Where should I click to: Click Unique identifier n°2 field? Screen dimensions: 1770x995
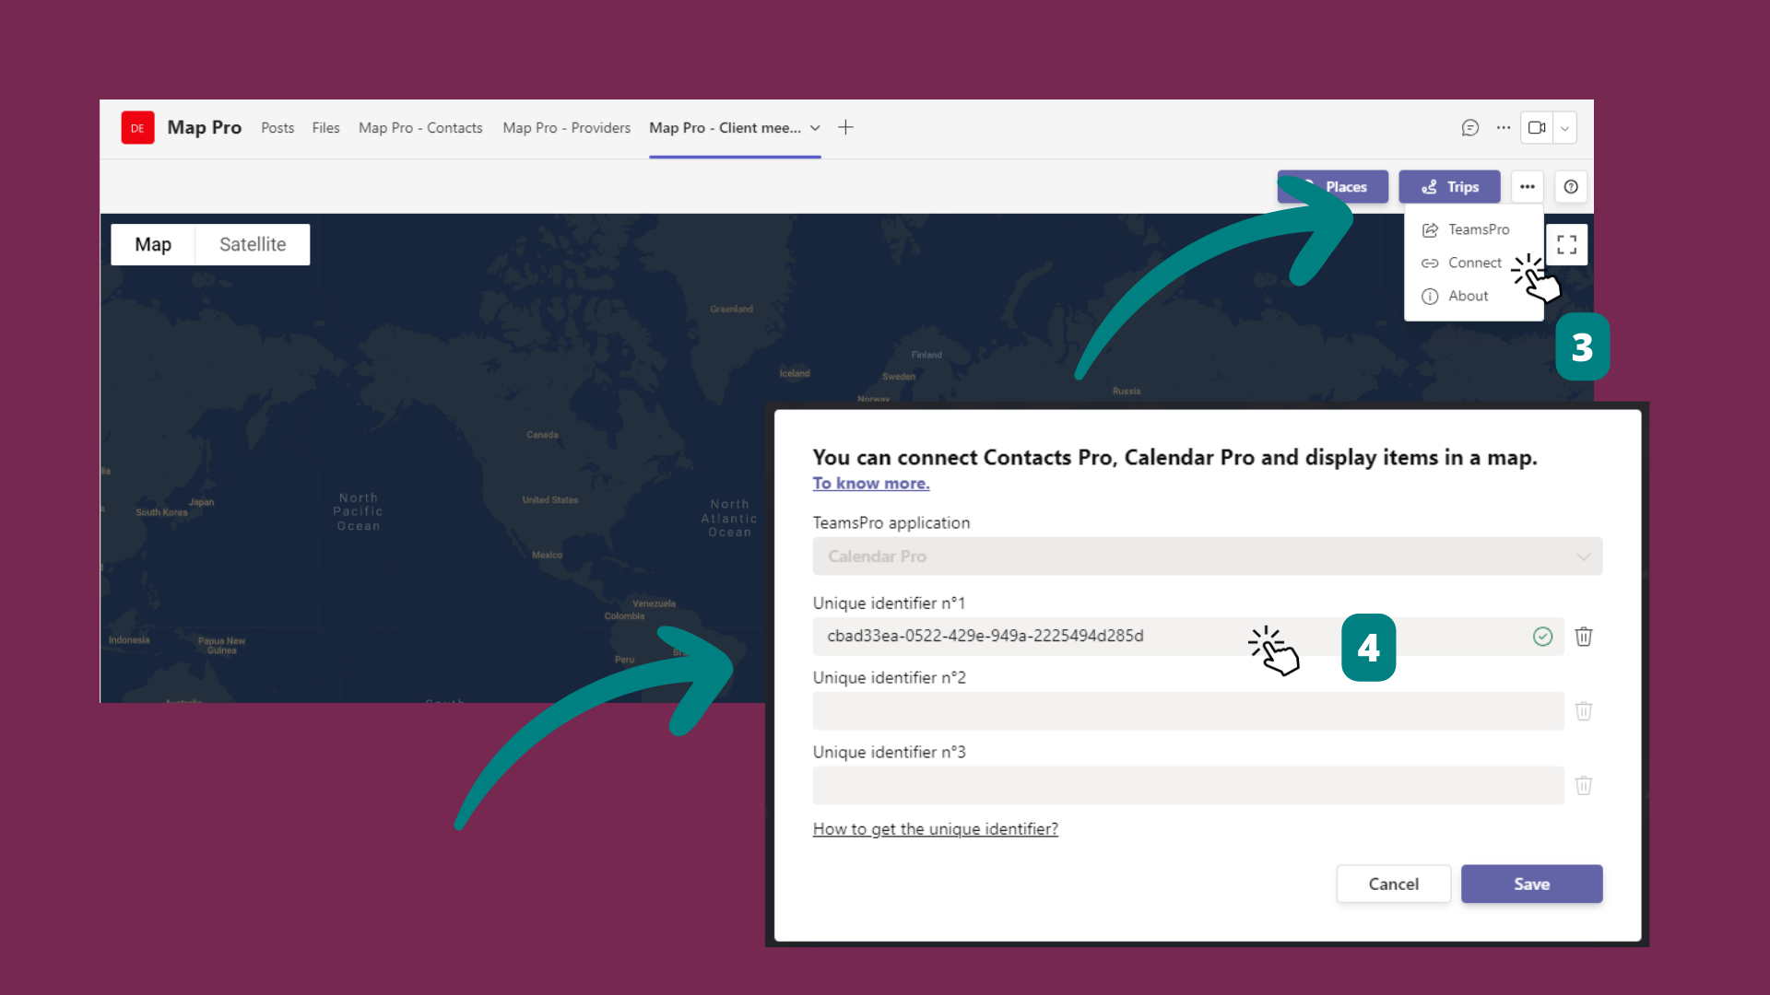coord(1188,711)
